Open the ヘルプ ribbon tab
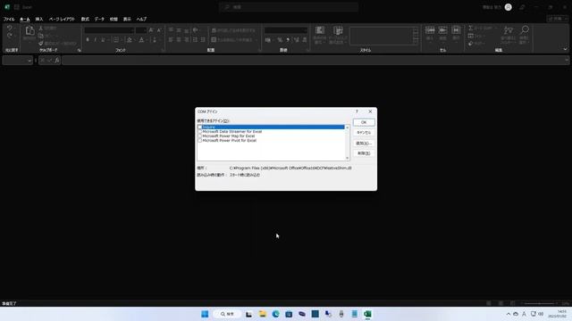572x321 pixels. [141, 19]
